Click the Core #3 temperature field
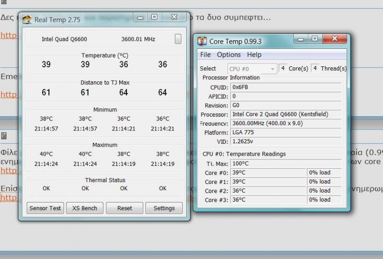 (268, 200)
